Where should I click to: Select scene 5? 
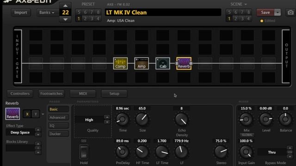pos(229,12)
